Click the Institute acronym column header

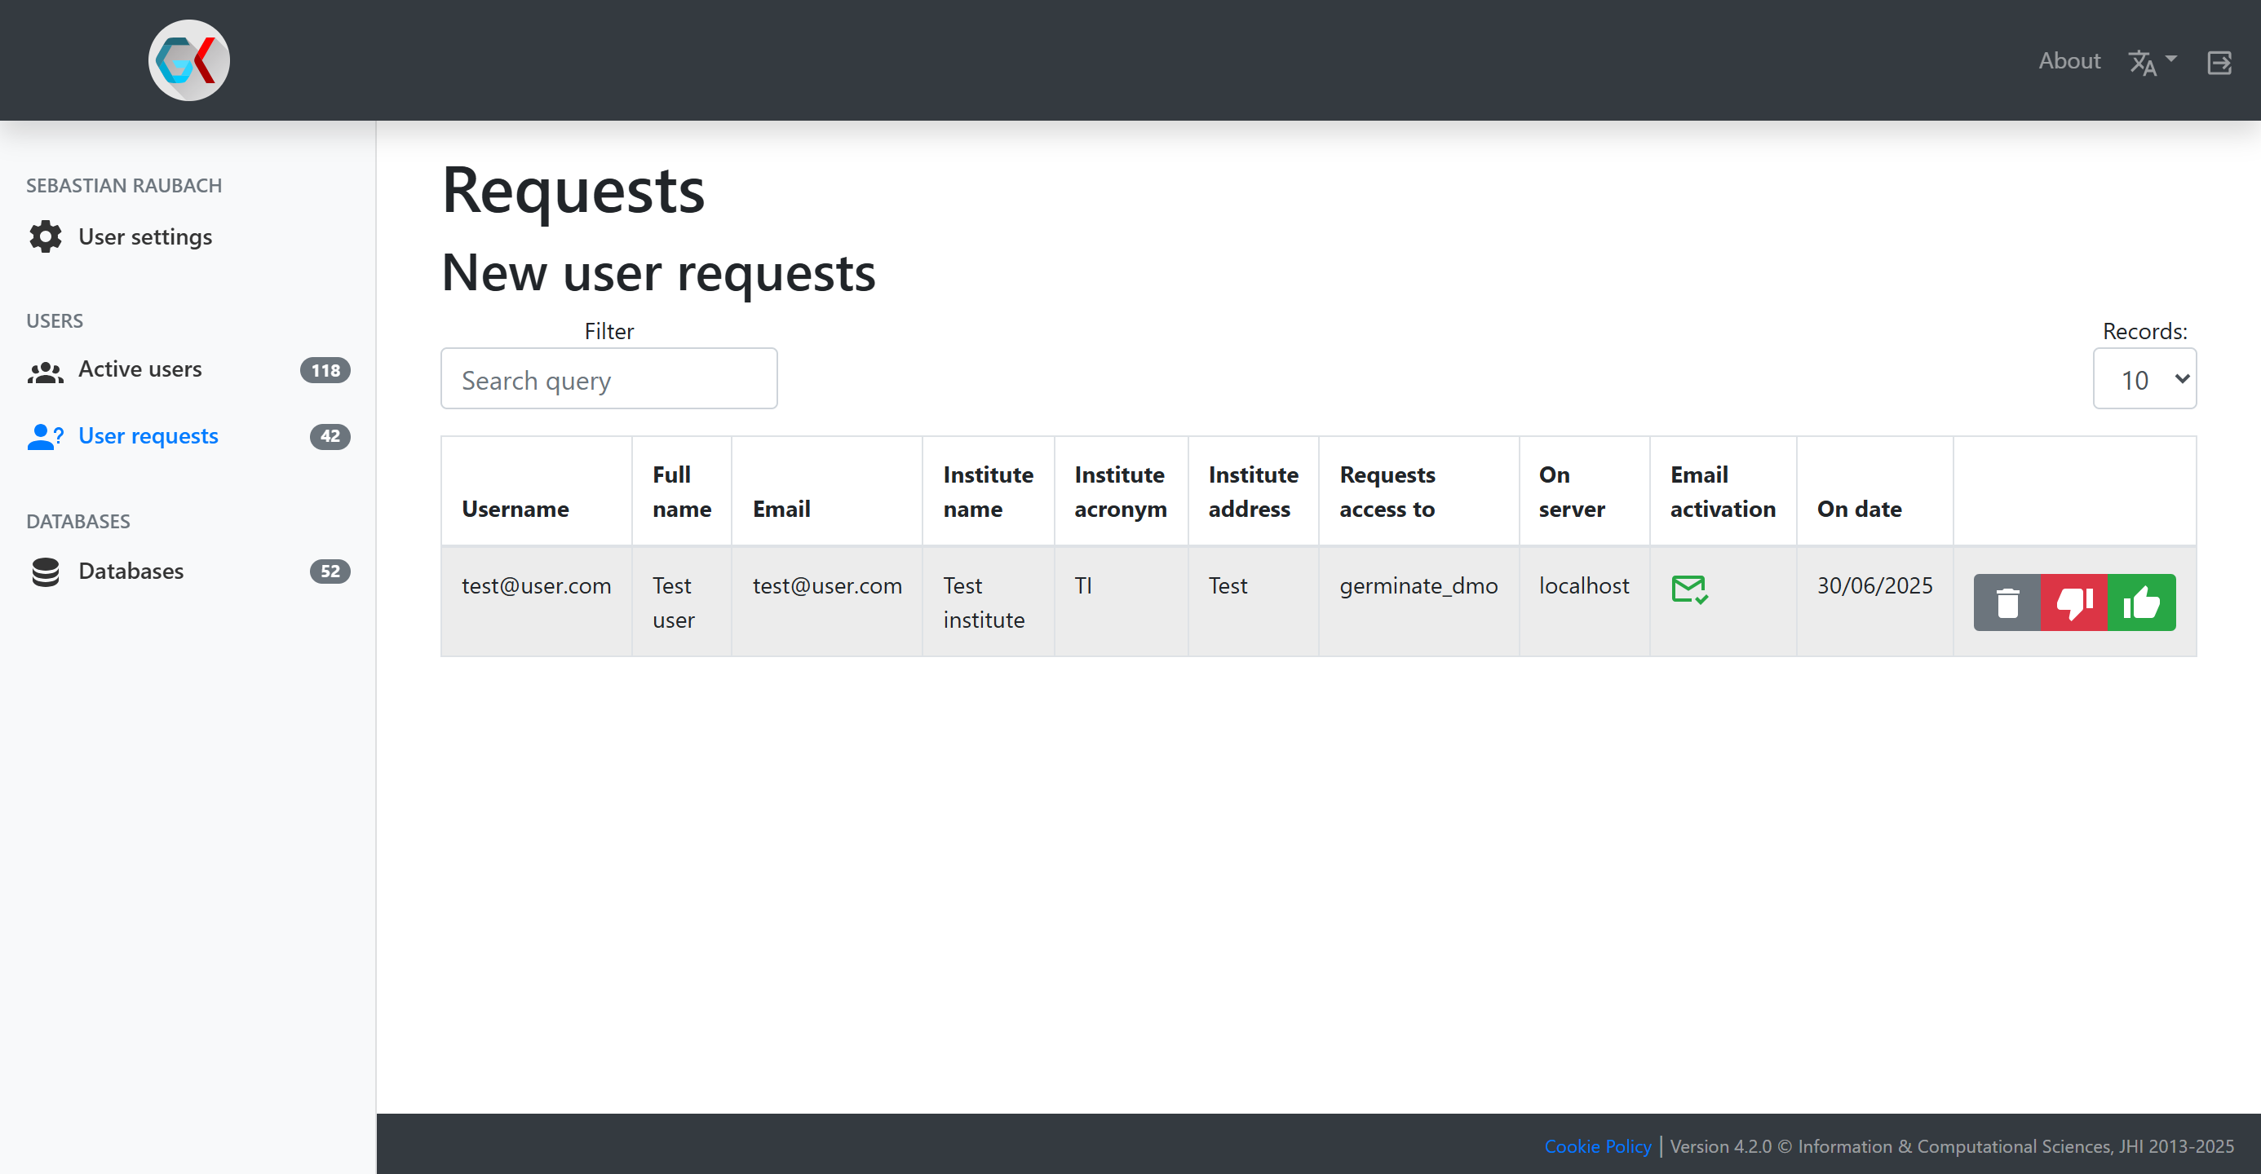pos(1120,492)
